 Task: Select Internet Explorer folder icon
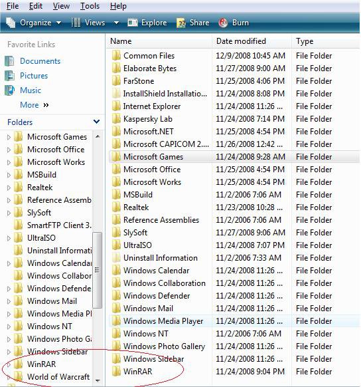coord(116,106)
